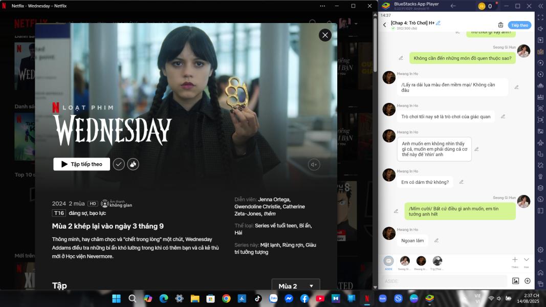546x307 pixels.
Task: Open the taskbar Wi-Fi status icon
Action: (491, 298)
